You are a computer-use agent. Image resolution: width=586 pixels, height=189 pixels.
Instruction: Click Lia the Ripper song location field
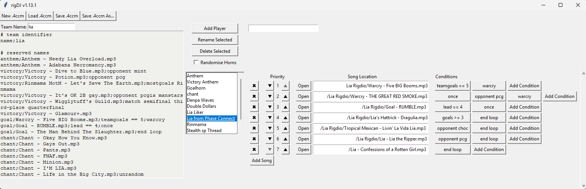[370, 139]
